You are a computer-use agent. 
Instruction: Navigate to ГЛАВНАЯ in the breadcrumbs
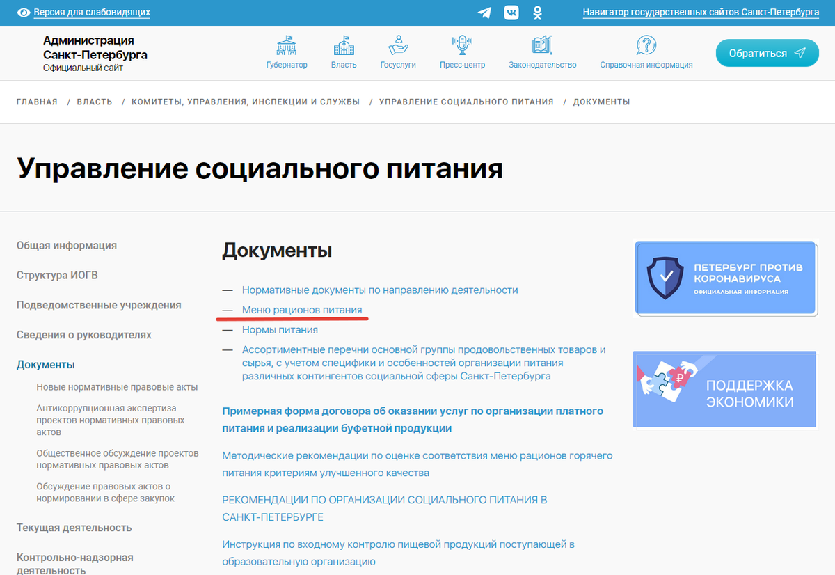(x=37, y=101)
